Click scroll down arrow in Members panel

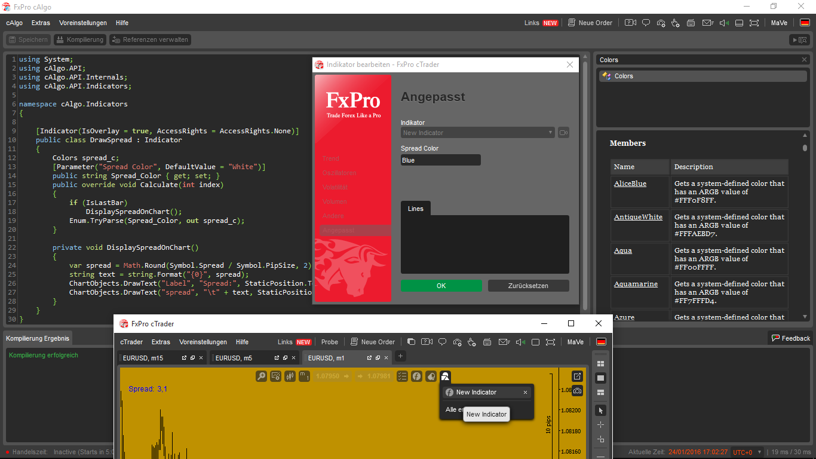[805, 317]
